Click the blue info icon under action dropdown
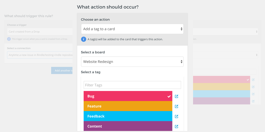The width and height of the screenshot is (265, 132). (84, 39)
